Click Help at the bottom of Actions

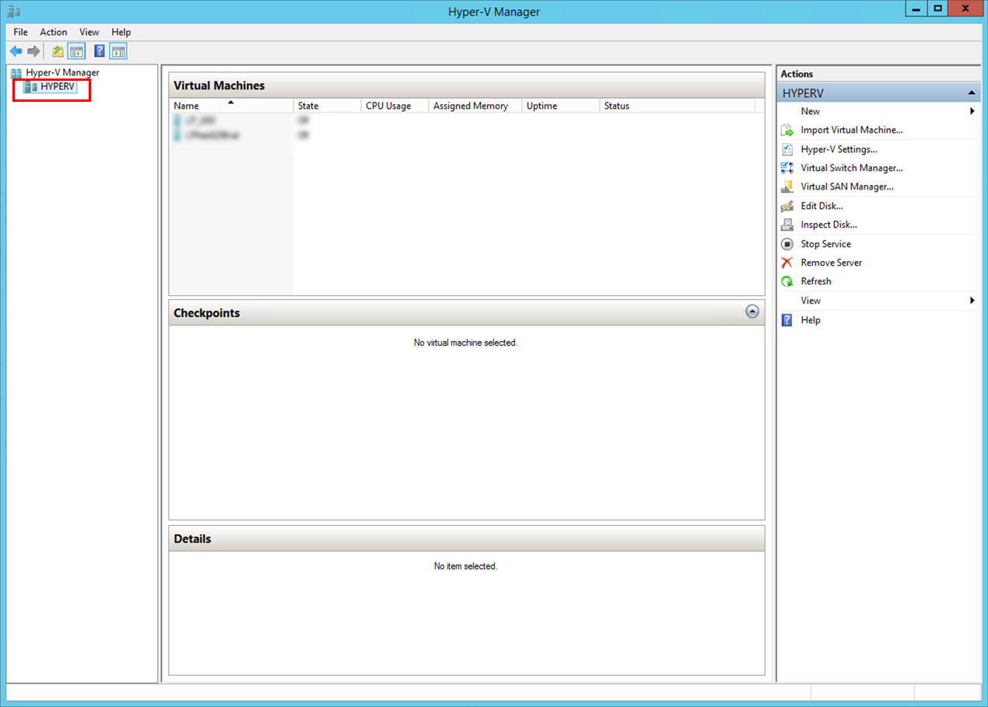(x=810, y=319)
